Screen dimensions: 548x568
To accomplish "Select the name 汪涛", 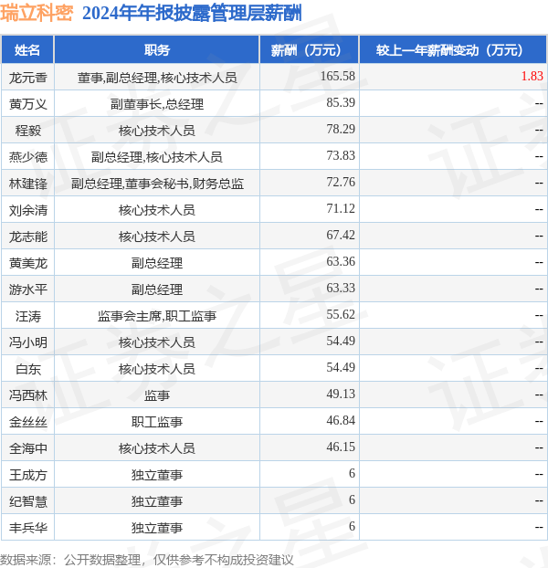I will (x=28, y=316).
